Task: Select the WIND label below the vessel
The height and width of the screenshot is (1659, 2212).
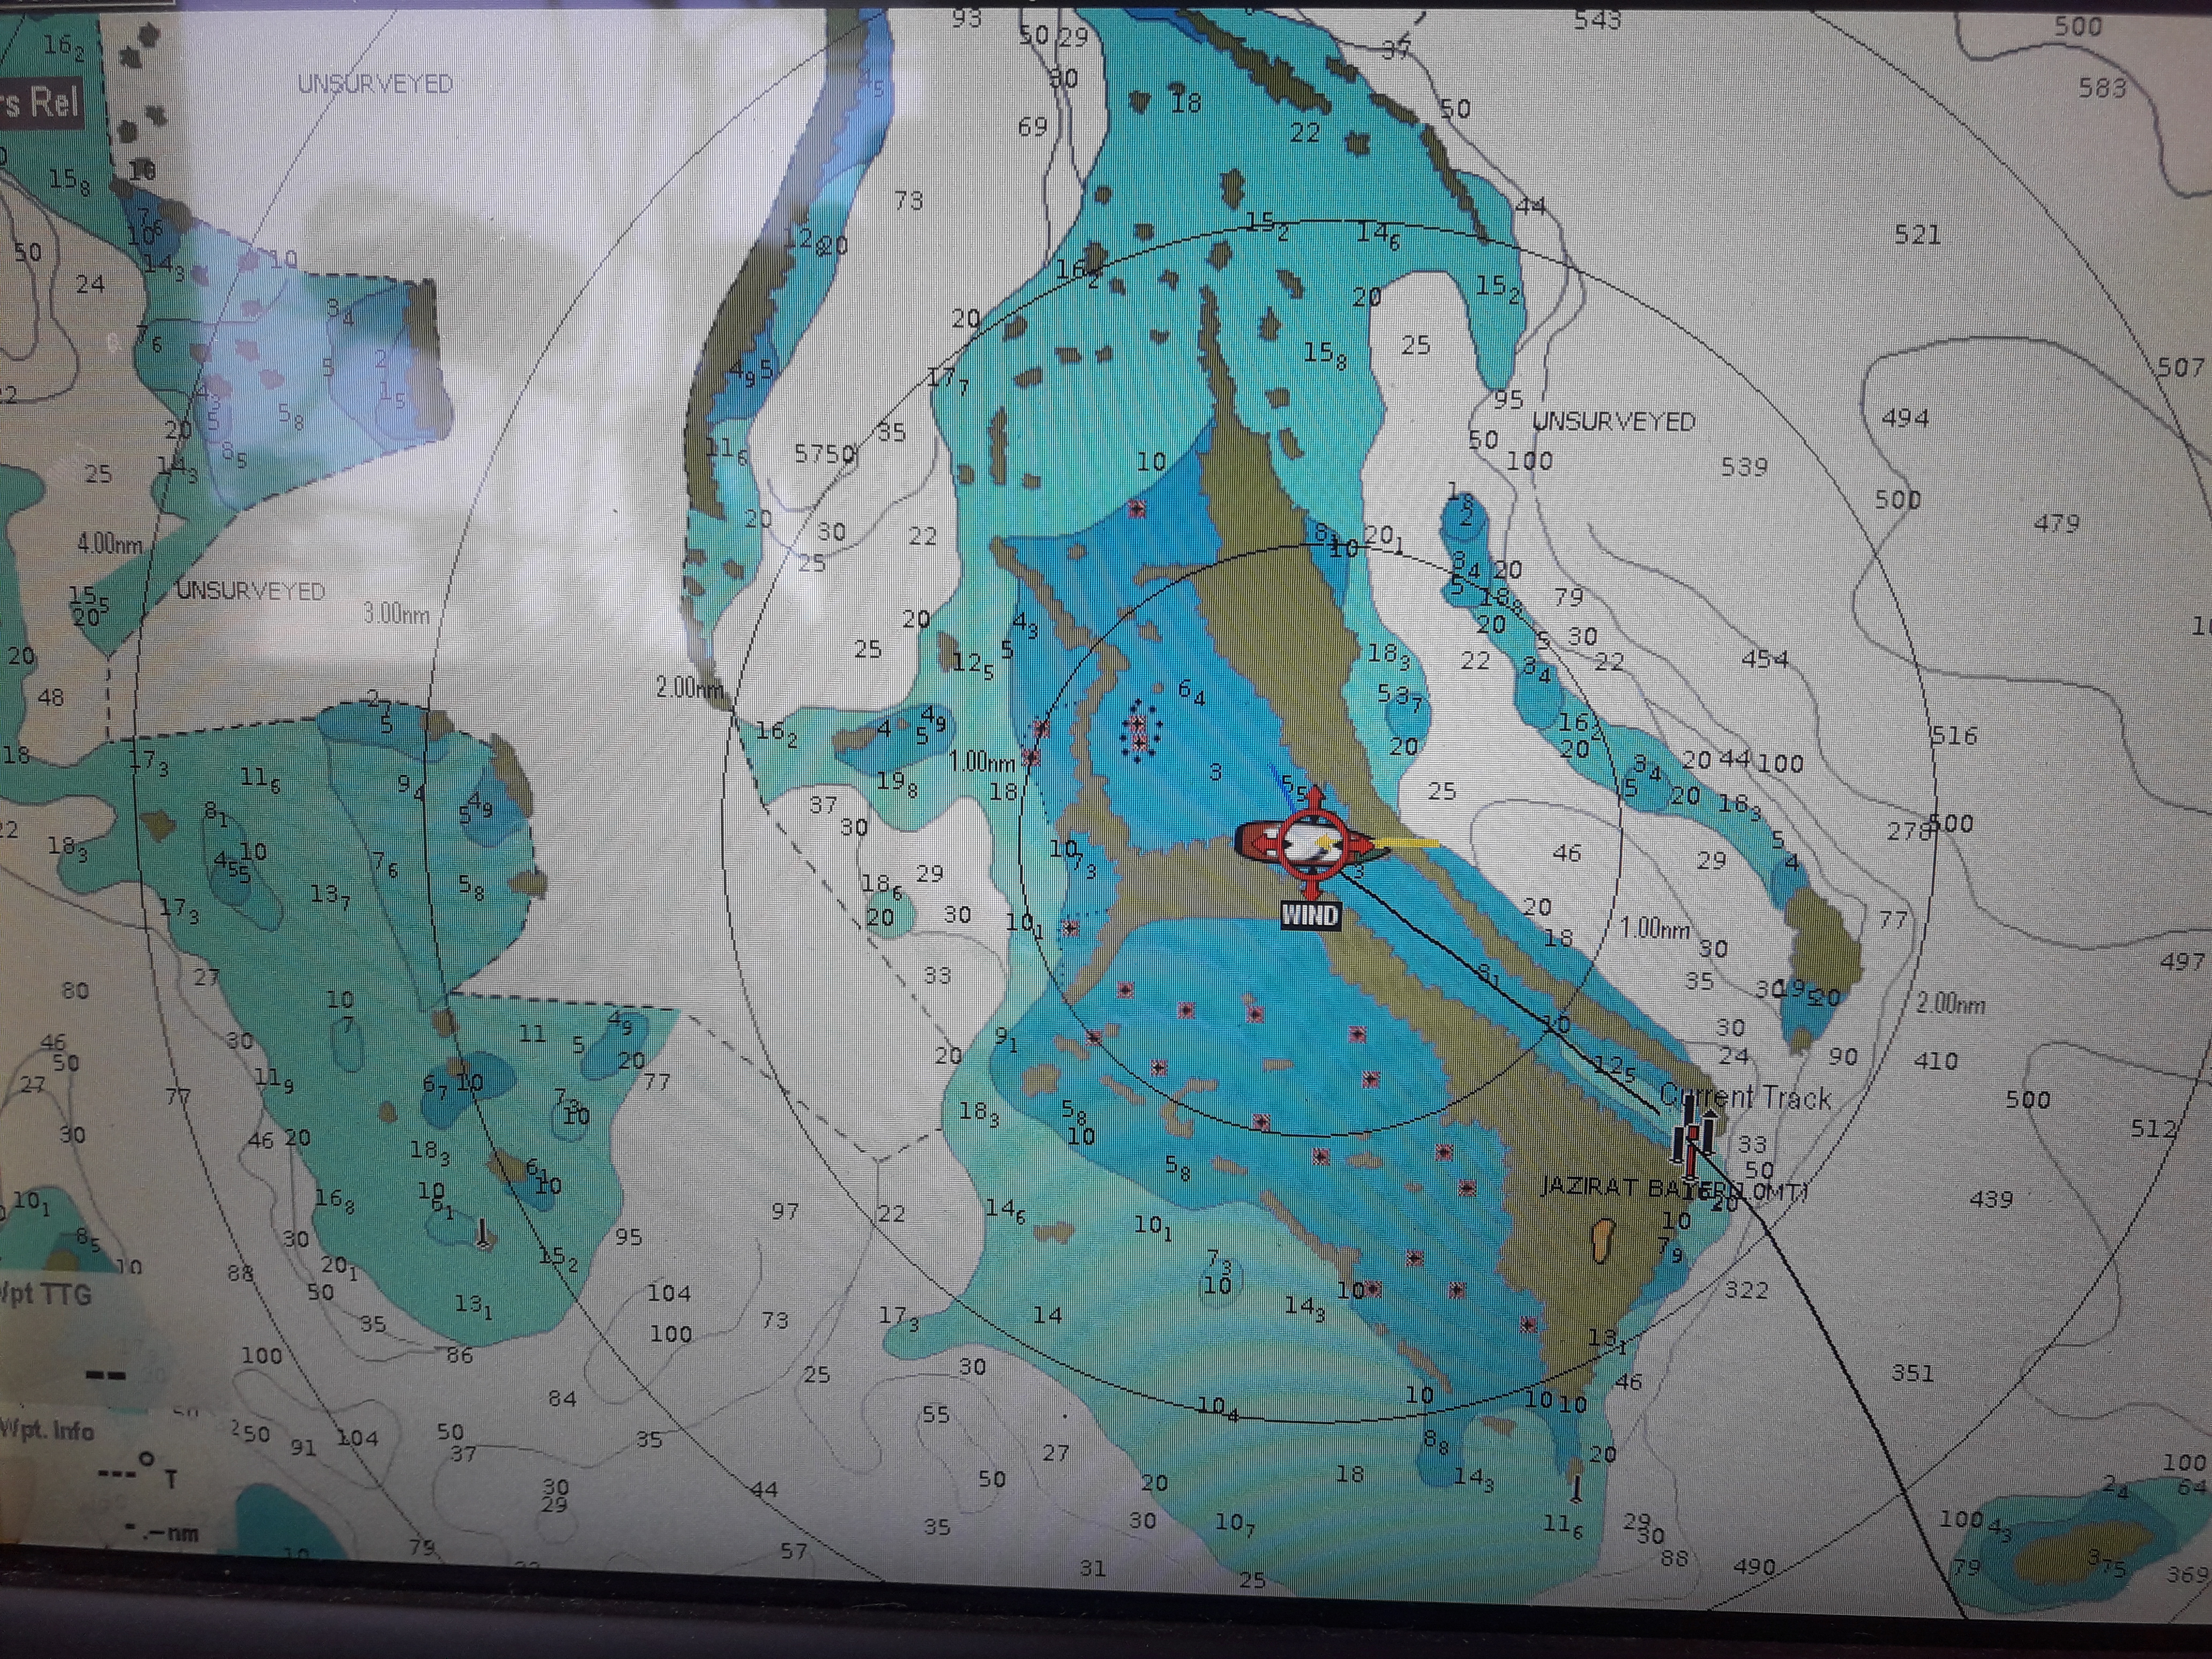Action: click(1309, 915)
